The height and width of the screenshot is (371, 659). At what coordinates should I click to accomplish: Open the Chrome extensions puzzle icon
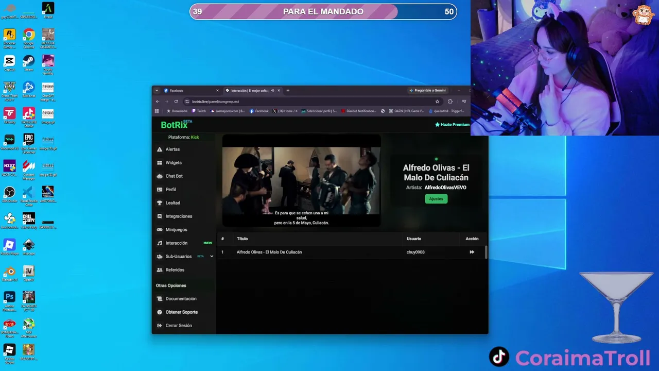[x=450, y=102]
